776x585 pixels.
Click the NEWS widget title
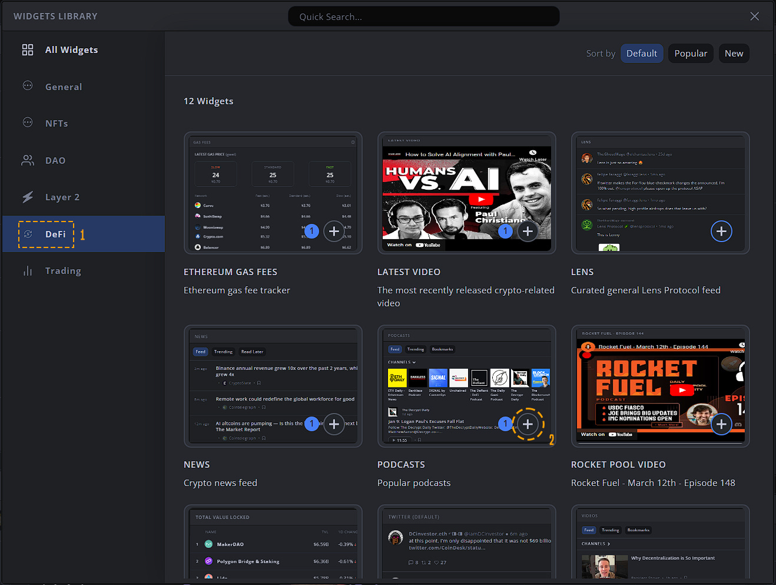point(197,465)
